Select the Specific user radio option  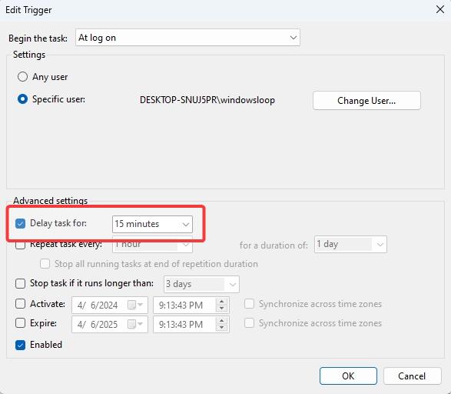23,99
